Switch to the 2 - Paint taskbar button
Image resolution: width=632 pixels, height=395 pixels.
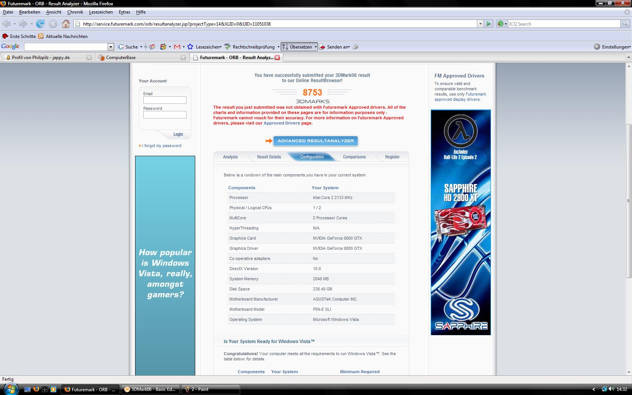click(x=210, y=389)
